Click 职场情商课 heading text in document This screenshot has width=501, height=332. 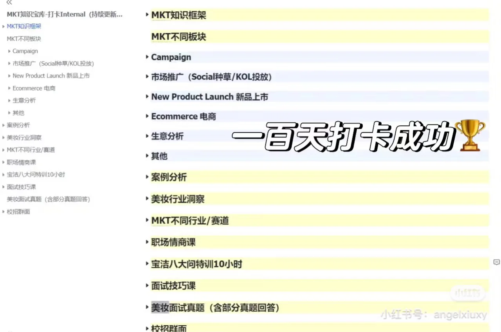coord(173,242)
